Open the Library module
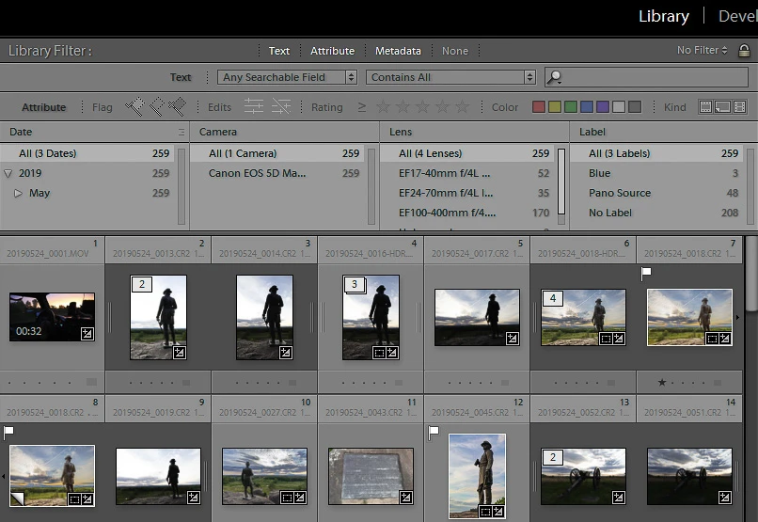758x522 pixels. [664, 16]
